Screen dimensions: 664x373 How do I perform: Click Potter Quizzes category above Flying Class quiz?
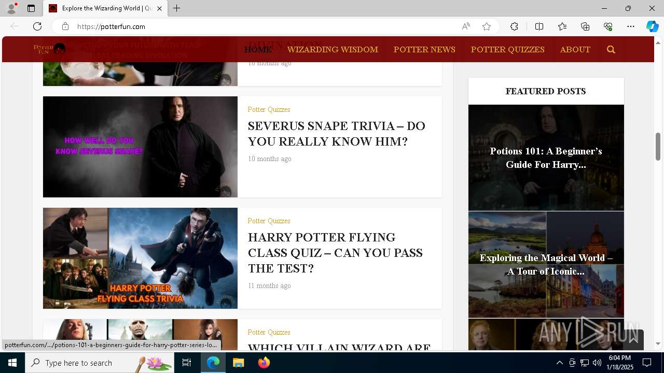(x=269, y=221)
